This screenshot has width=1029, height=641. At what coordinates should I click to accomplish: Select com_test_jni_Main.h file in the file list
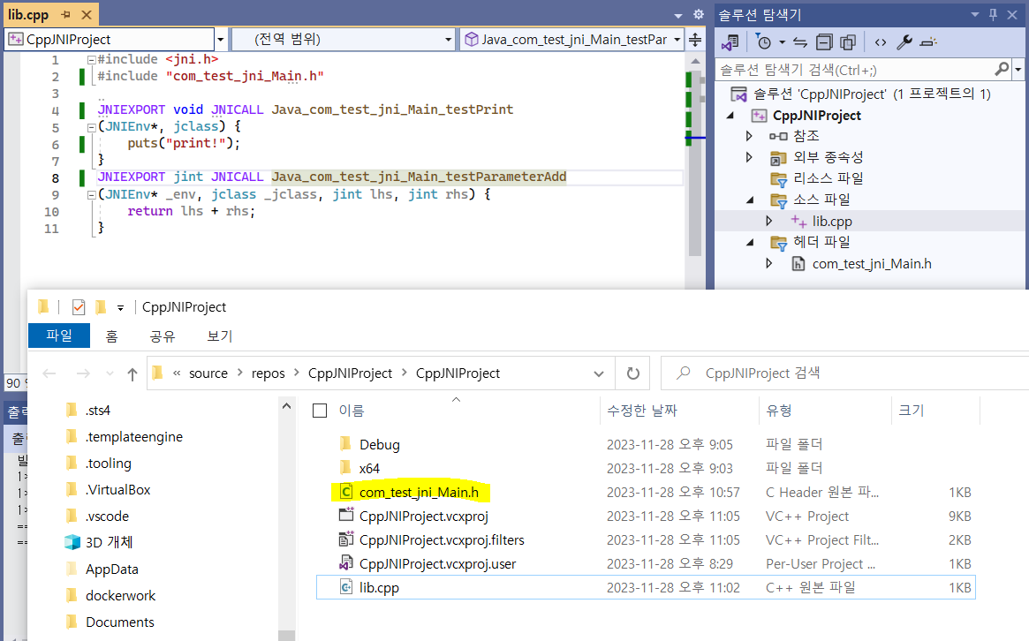pos(419,492)
